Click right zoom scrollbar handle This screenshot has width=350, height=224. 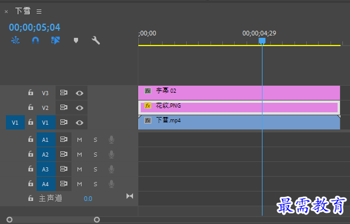(97, 220)
